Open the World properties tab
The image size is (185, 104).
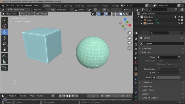coord(136,62)
